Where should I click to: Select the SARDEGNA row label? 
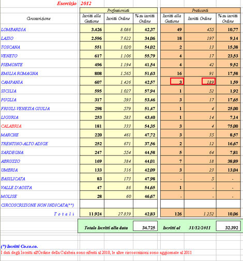12,152
